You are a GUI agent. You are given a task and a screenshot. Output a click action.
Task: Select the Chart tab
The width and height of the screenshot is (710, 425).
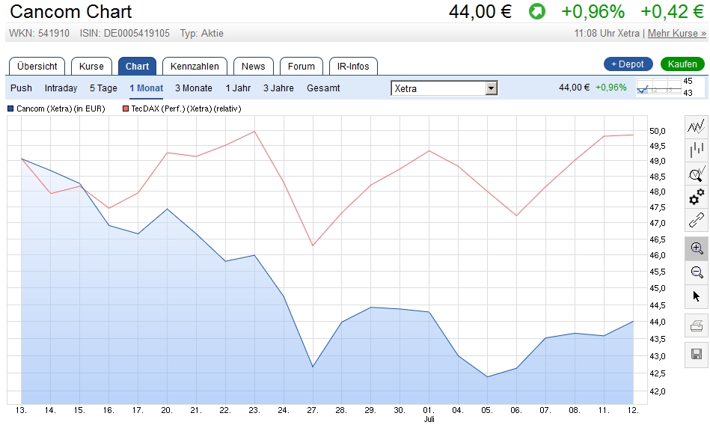137,66
